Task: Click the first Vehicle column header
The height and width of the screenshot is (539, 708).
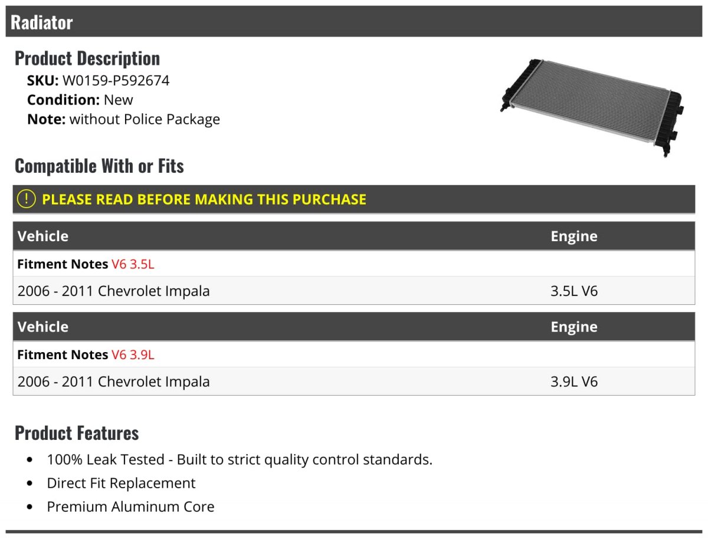Action: coord(43,236)
